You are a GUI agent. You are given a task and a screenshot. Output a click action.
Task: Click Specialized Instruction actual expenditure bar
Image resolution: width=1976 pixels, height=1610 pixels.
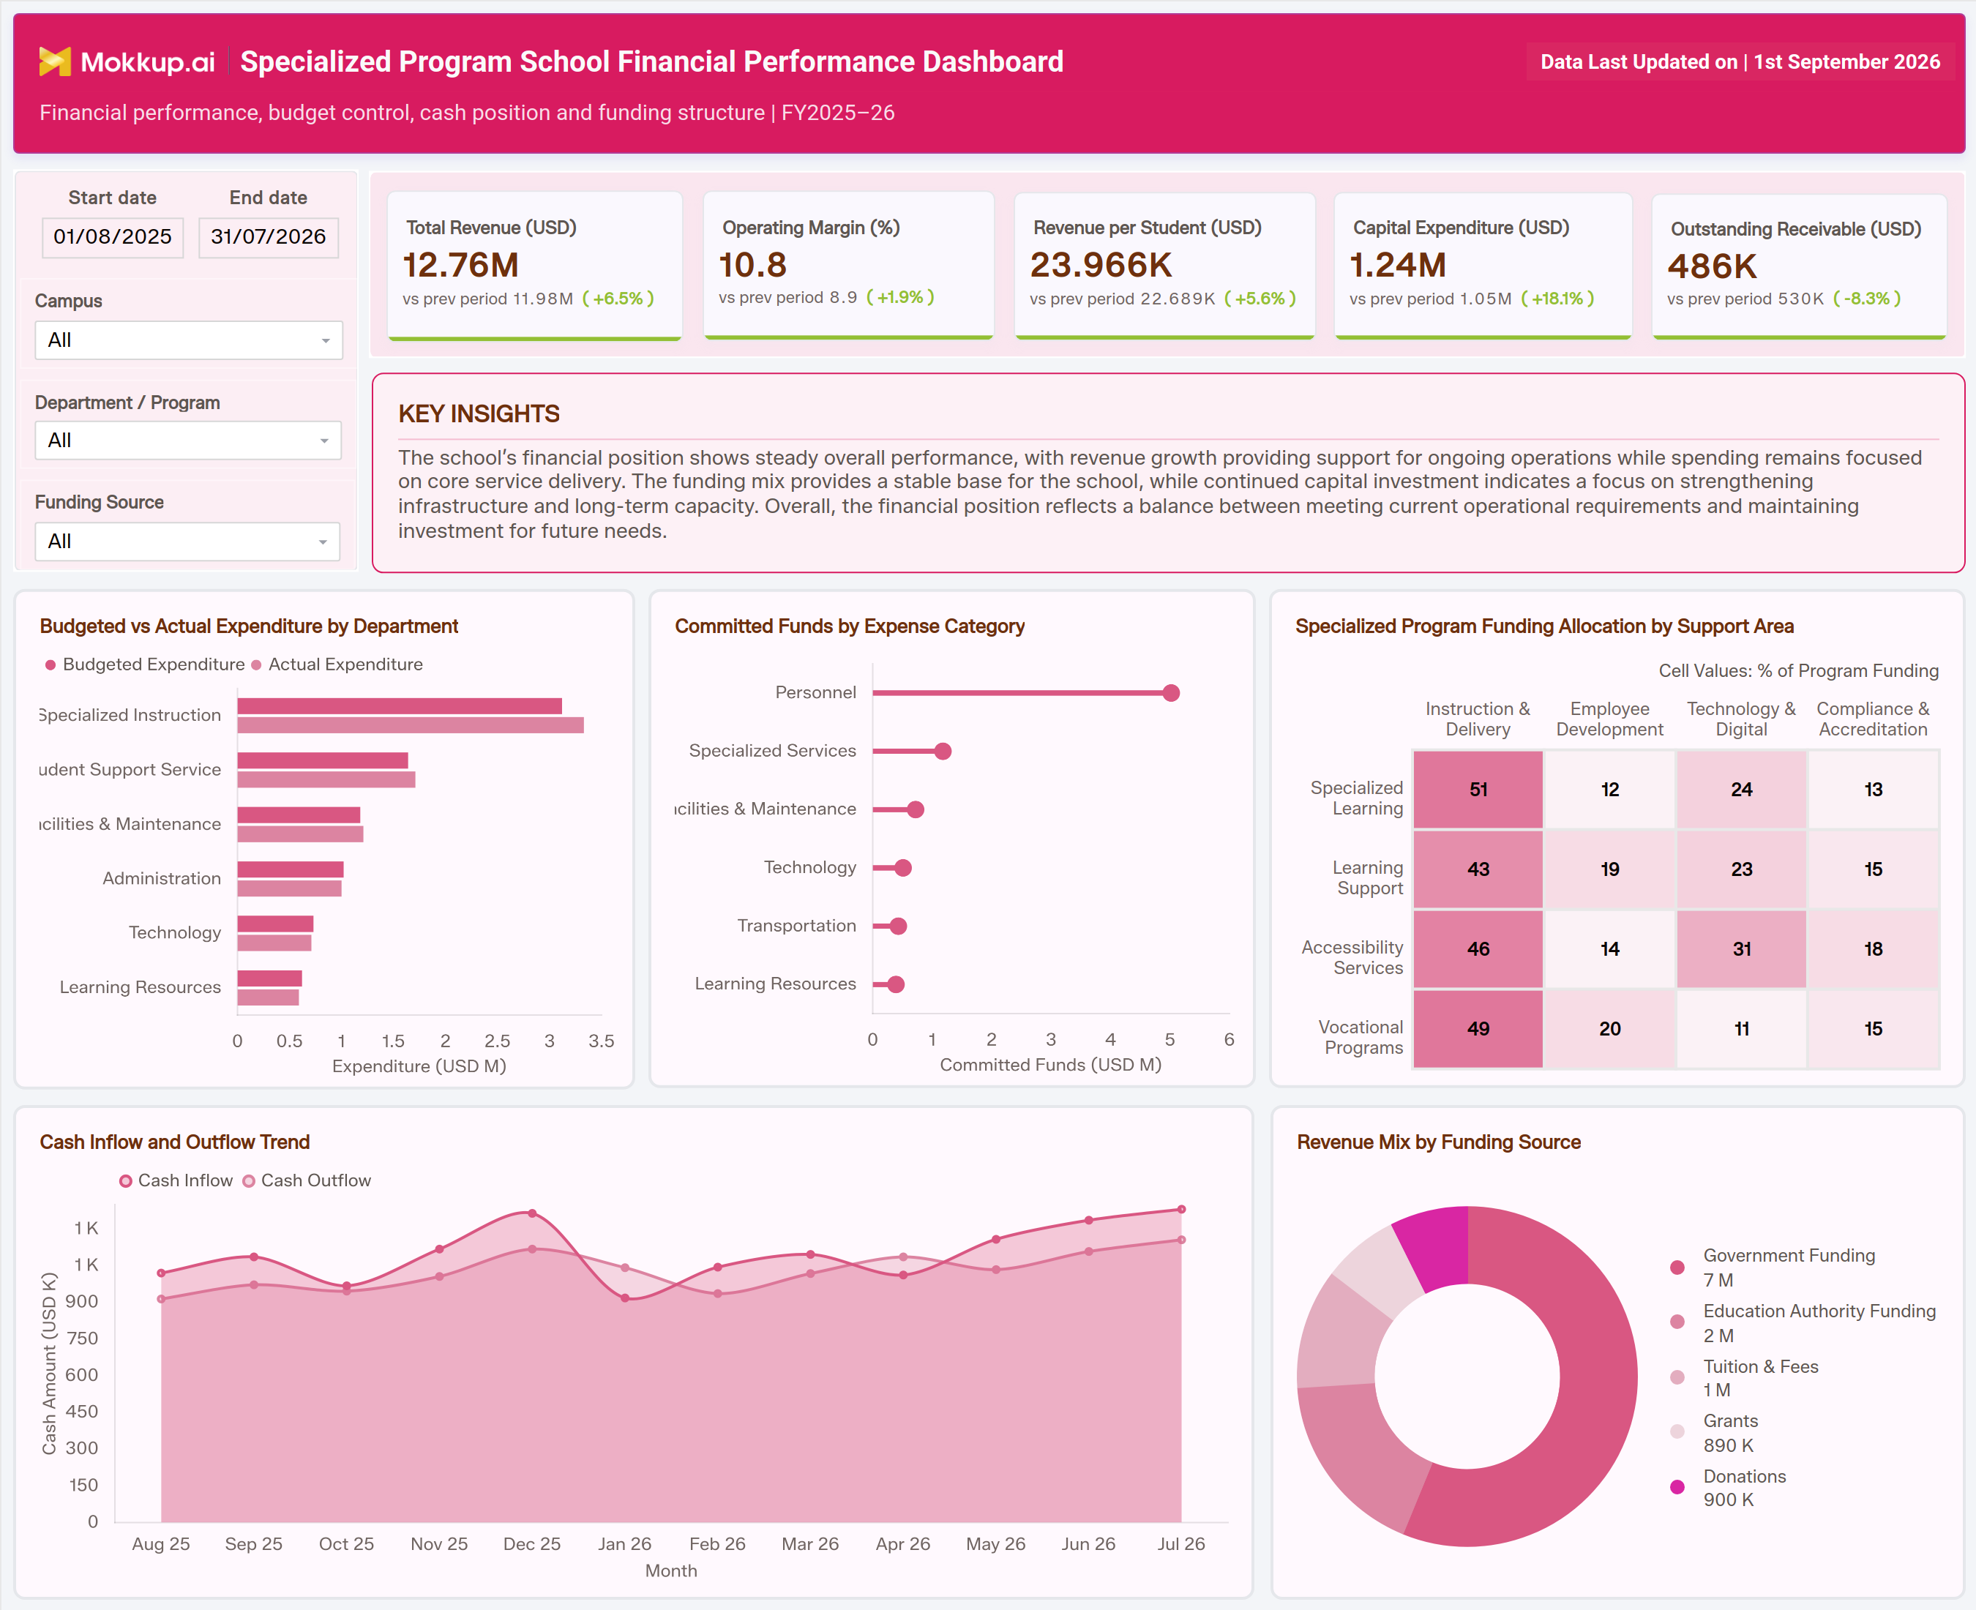tap(411, 725)
